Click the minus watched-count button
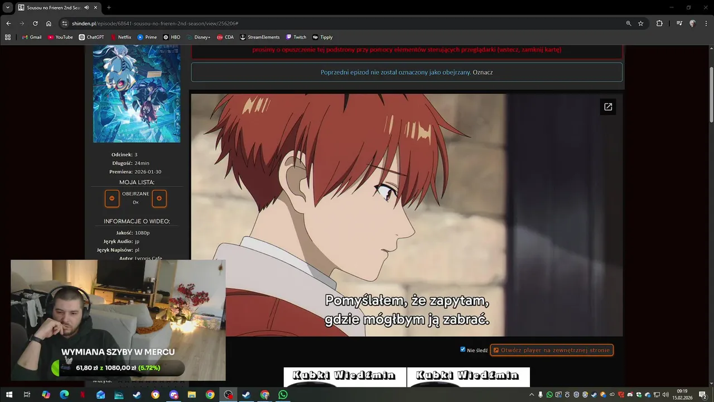The height and width of the screenshot is (402, 714). pyautogui.click(x=112, y=198)
